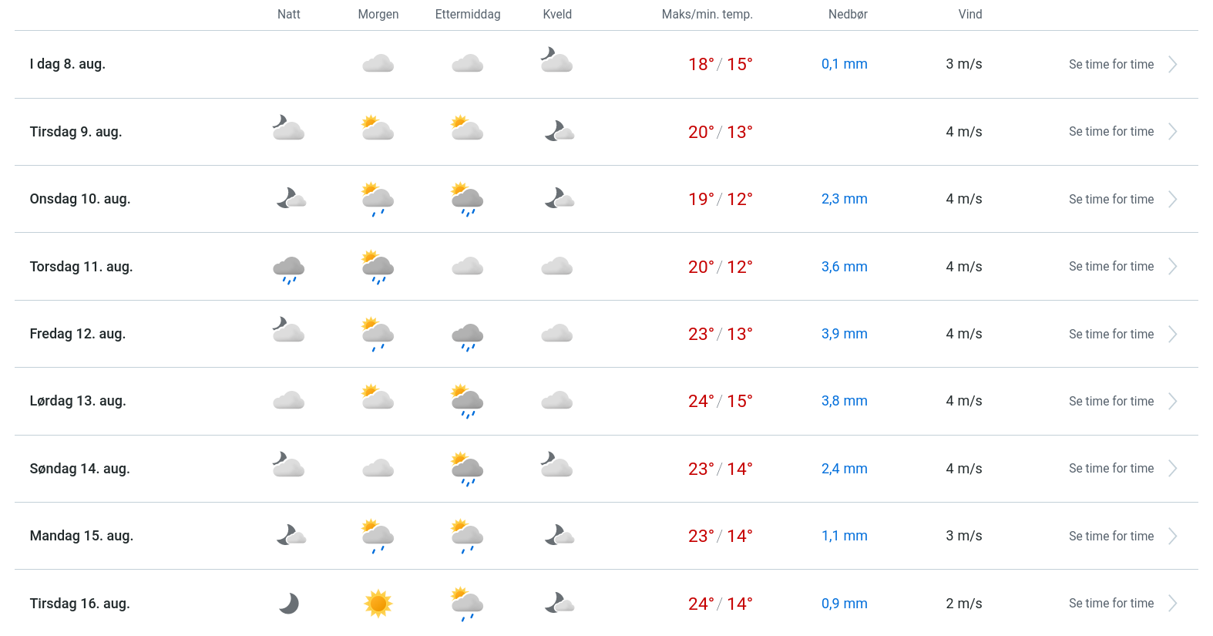The height and width of the screenshot is (636, 1213).
Task: Open 'Se time for time' for Tirsdag 9. aug.
Action: [x=1111, y=132]
